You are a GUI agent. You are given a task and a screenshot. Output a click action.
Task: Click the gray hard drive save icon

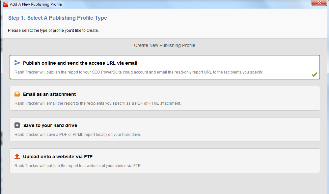point(17,125)
